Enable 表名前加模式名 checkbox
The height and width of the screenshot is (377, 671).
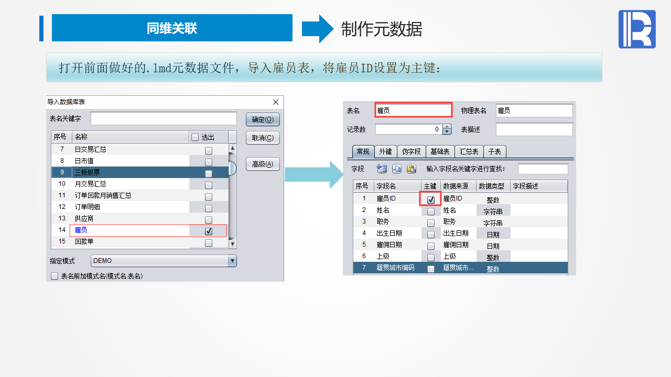click(x=55, y=276)
